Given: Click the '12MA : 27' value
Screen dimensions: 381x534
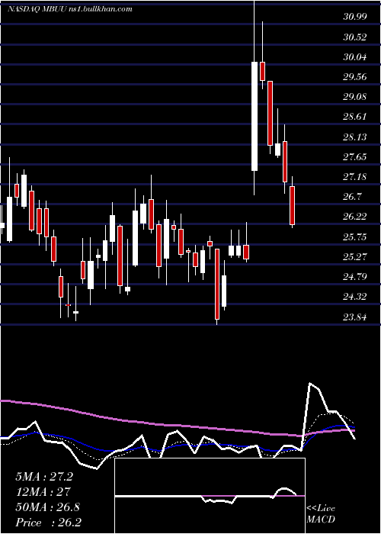Looking at the screenshot, I should (x=43, y=492).
